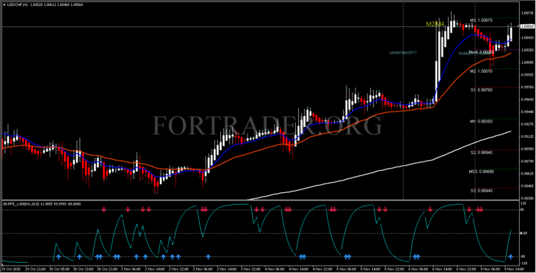Click the yesterday(NY) session label

[403, 53]
